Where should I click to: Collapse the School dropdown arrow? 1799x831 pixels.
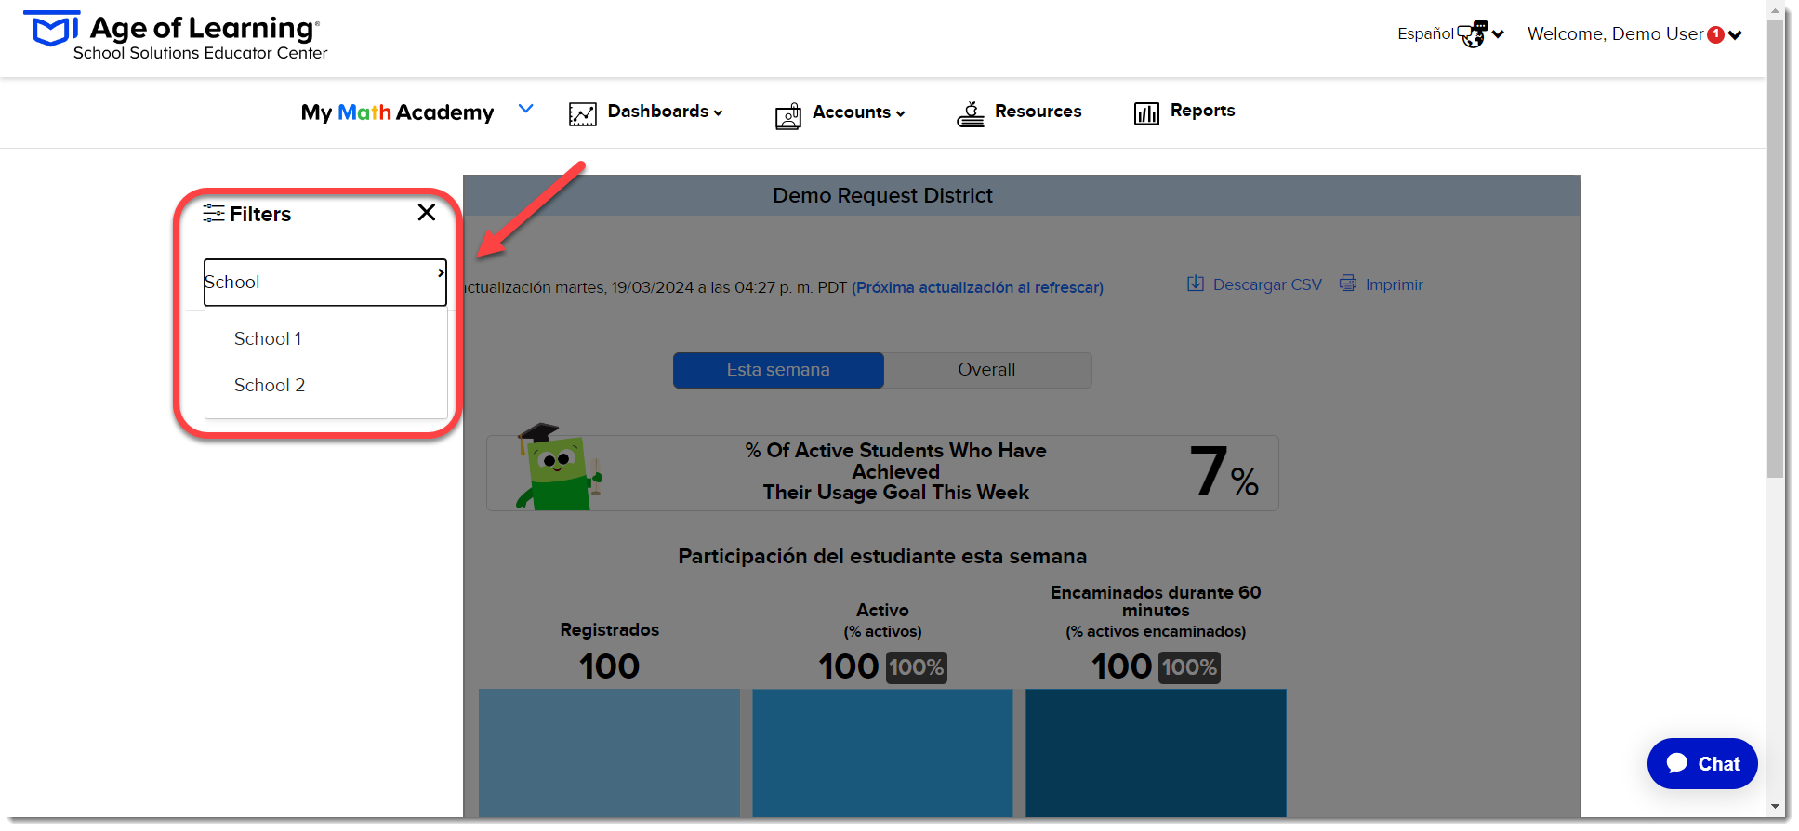click(440, 272)
